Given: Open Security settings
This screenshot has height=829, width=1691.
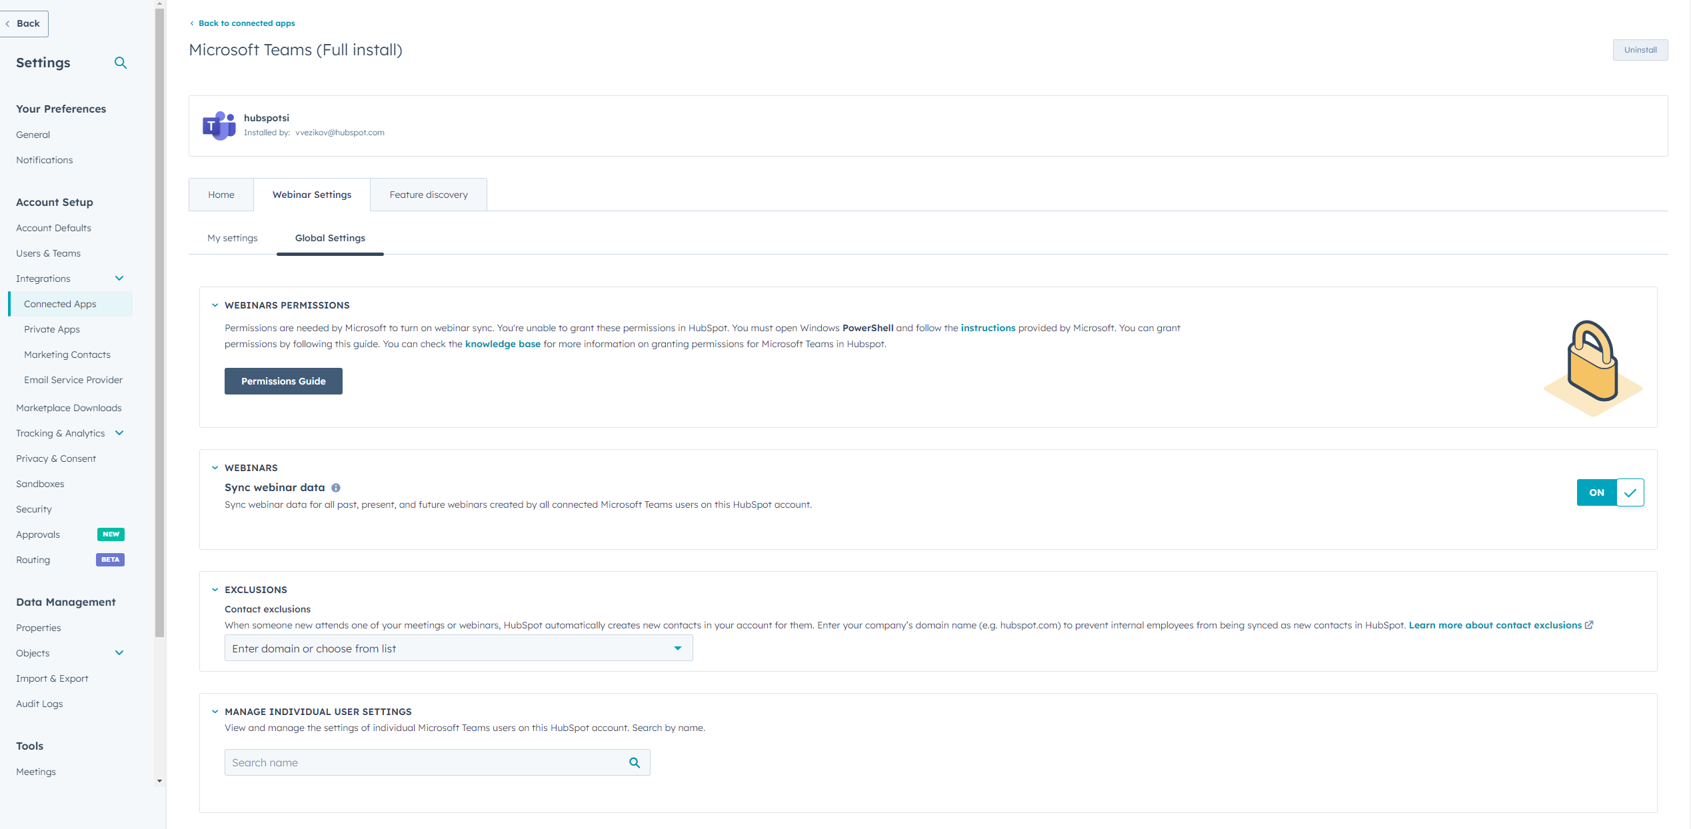Looking at the screenshot, I should click(x=34, y=509).
